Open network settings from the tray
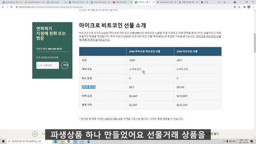This screenshot has height=144, width=256. click(230, 141)
